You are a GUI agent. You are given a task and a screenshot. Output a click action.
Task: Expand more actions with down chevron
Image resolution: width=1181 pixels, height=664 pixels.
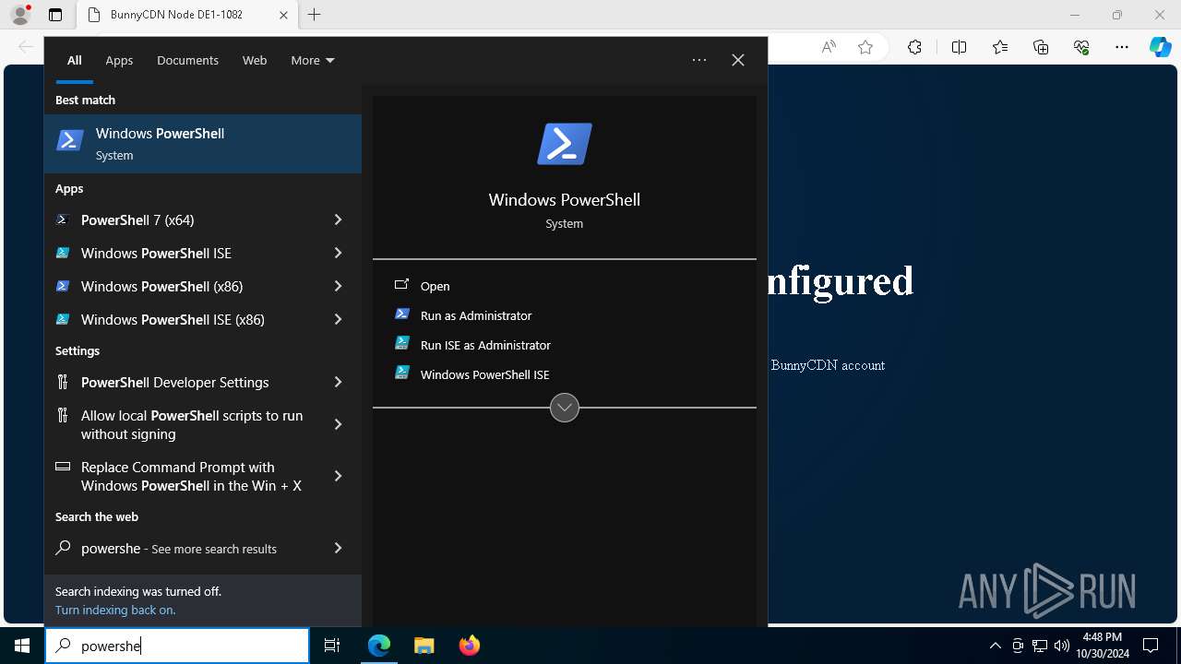point(565,408)
